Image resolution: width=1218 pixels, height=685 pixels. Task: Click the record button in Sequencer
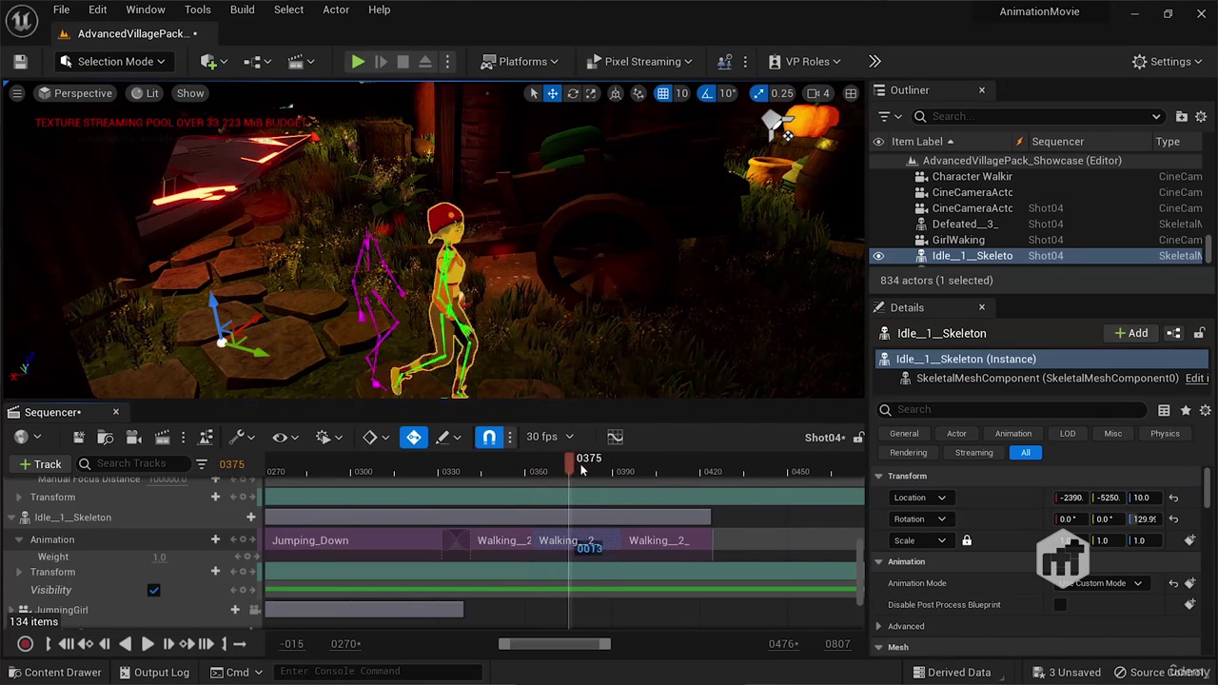(x=26, y=644)
